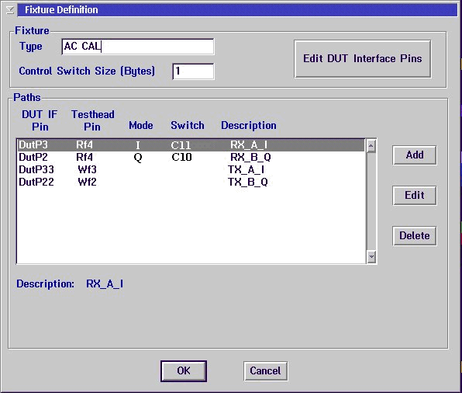This screenshot has width=462, height=393.
Task: Select the DutP22 TX_B_Q path row
Action: click(x=191, y=183)
